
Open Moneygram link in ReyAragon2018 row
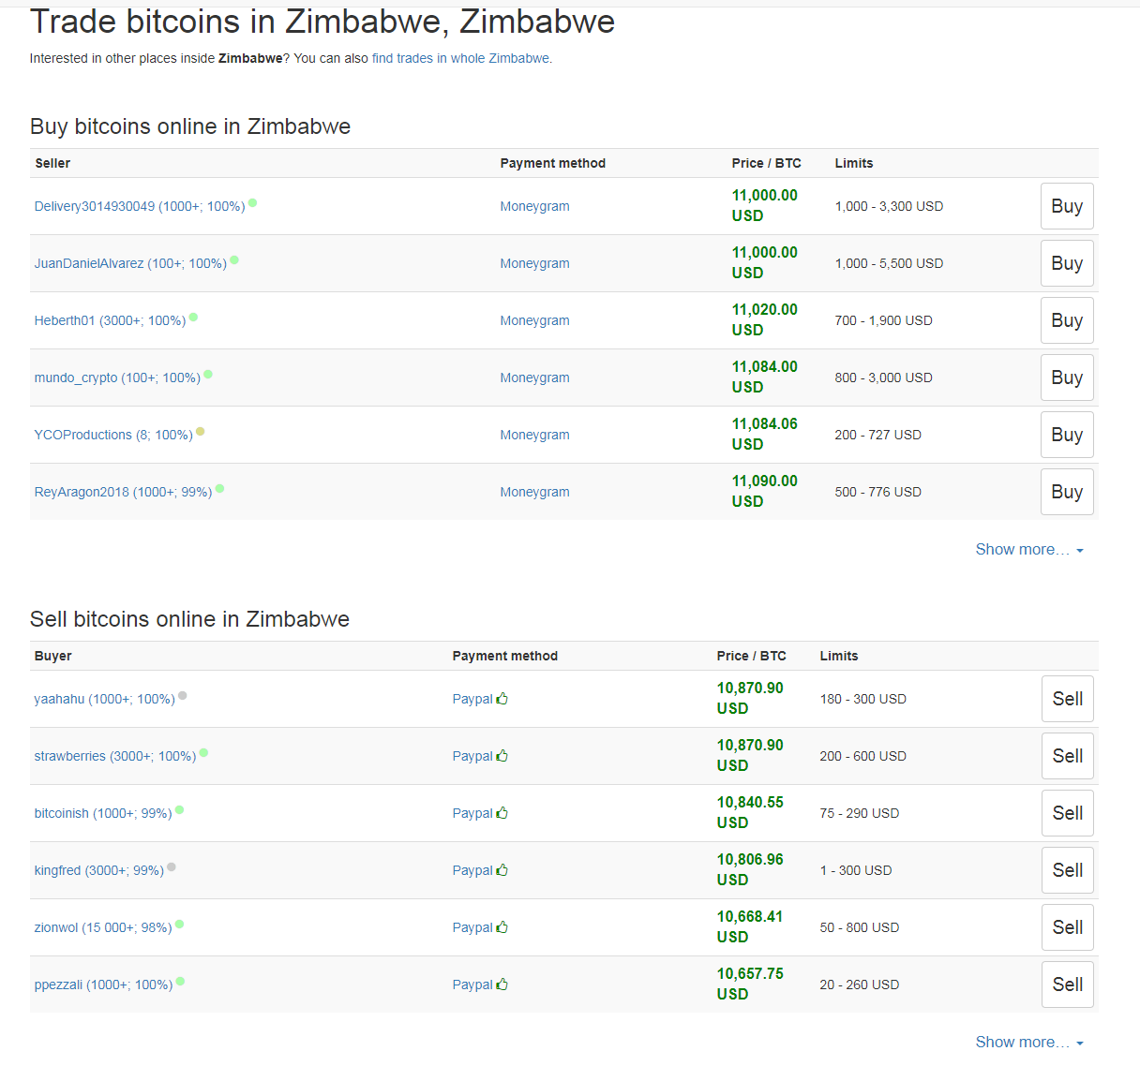click(x=534, y=492)
